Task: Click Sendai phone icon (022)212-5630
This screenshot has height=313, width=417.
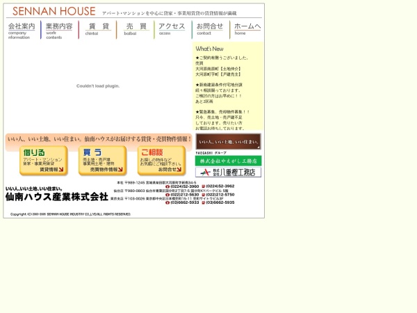Action: [167, 195]
